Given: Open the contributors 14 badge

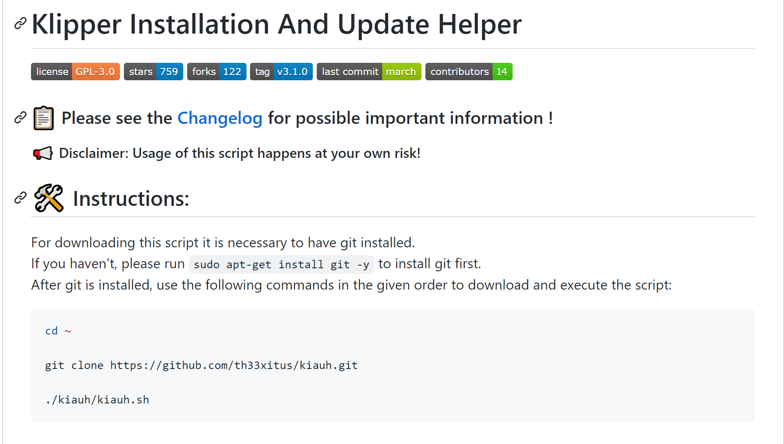Looking at the screenshot, I should [469, 72].
